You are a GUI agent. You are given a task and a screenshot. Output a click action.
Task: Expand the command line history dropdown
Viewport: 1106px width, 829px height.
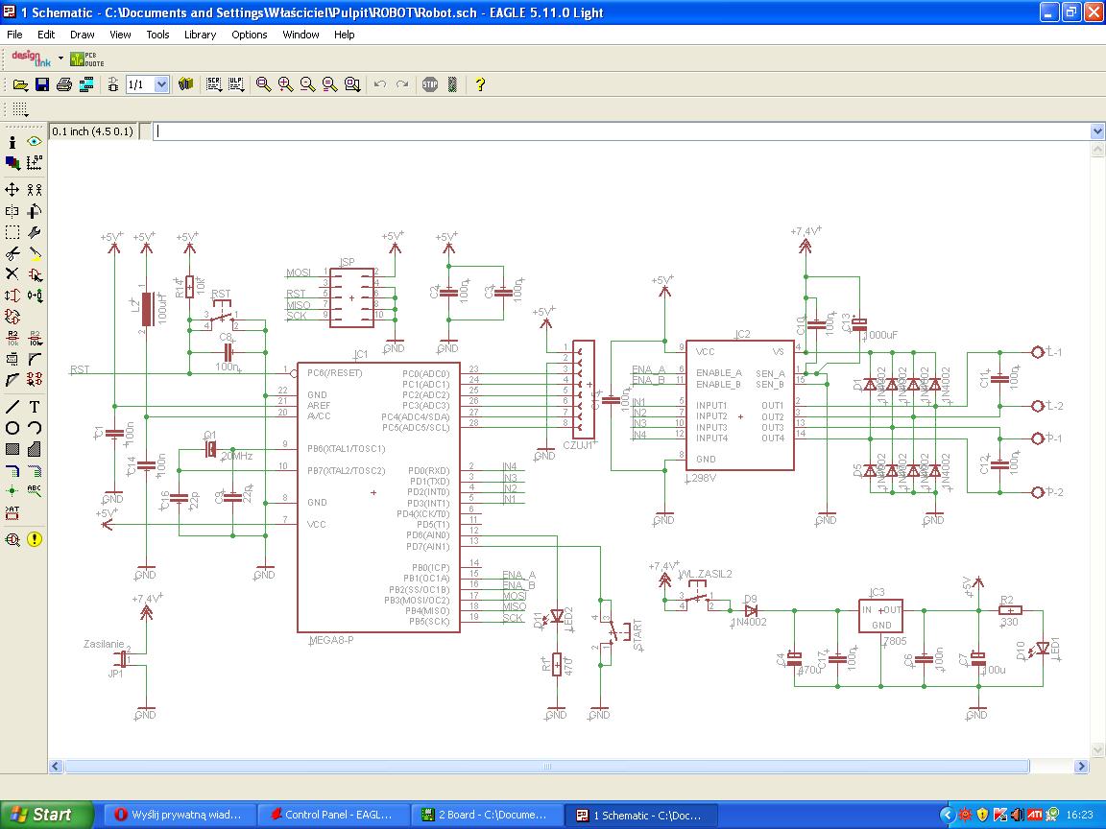pyautogui.click(x=1097, y=131)
